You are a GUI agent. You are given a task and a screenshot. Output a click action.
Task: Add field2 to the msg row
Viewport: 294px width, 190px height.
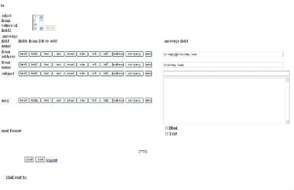(x=34, y=100)
